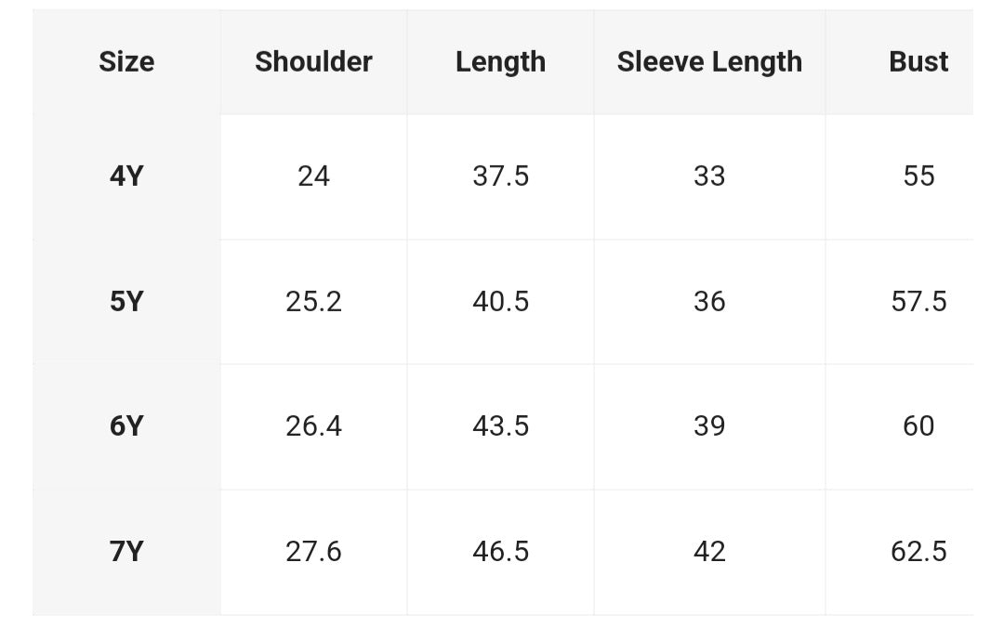Screen dimensions: 1004x628
Task: Click the Sleeve Length column header
Action: coord(709,62)
